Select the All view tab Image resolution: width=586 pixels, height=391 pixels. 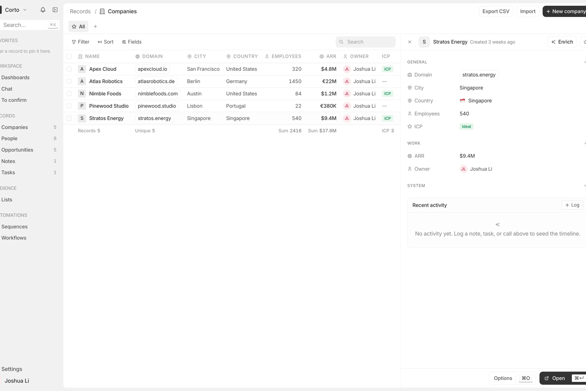pos(78,27)
